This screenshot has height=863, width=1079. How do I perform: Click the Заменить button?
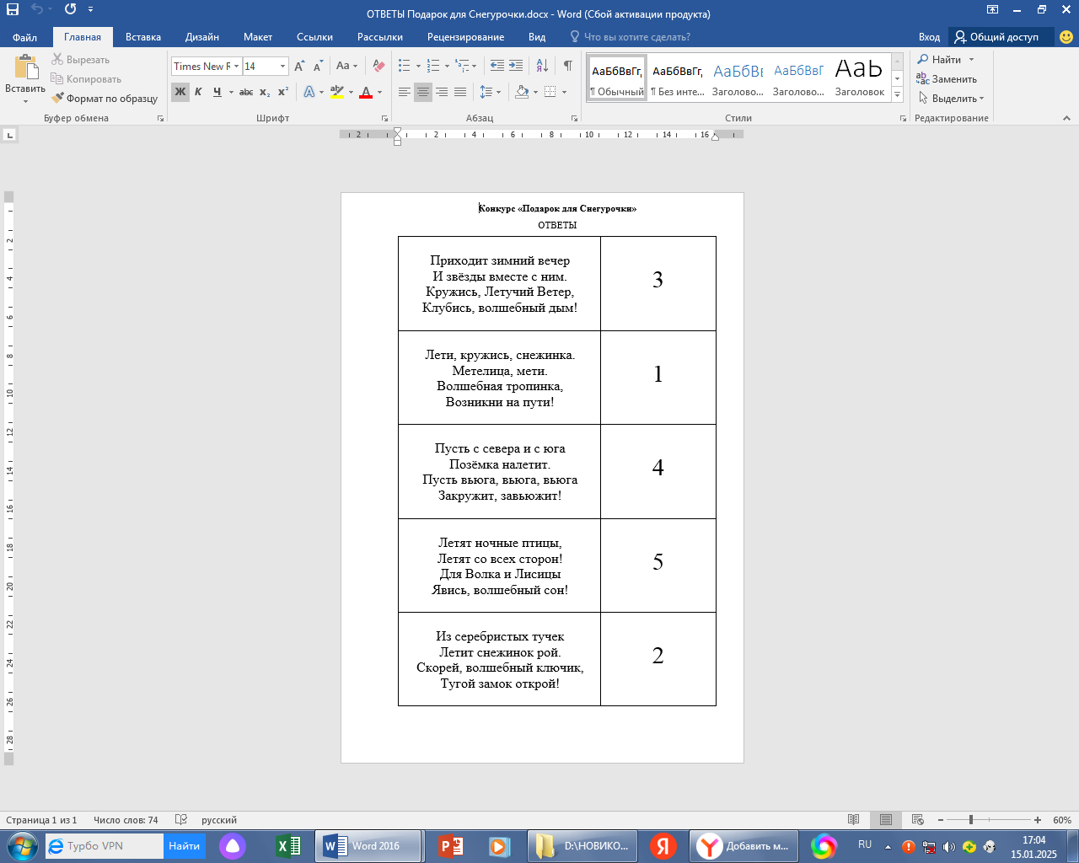pyautogui.click(x=947, y=79)
